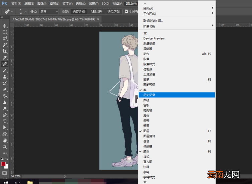The height and width of the screenshot is (184, 252).
Task: Open the Windows Start button
Action: (6, 183)
